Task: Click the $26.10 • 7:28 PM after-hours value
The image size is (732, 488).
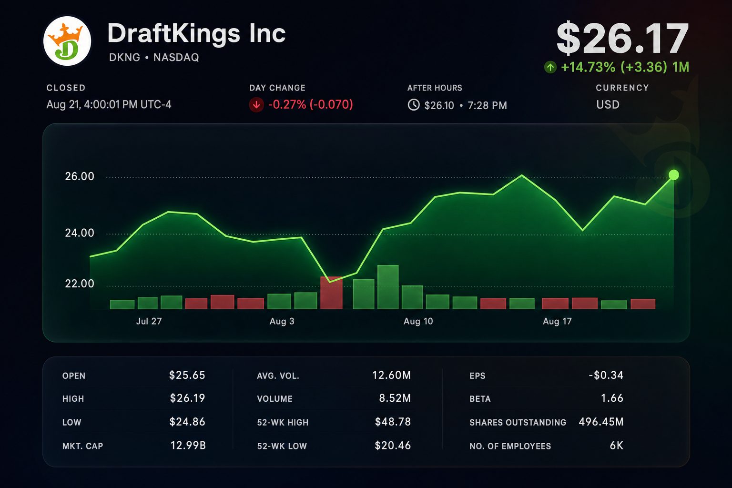Action: 465,105
